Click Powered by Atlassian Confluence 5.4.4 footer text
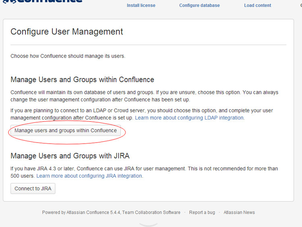This screenshot has width=302, height=227. pos(111,213)
